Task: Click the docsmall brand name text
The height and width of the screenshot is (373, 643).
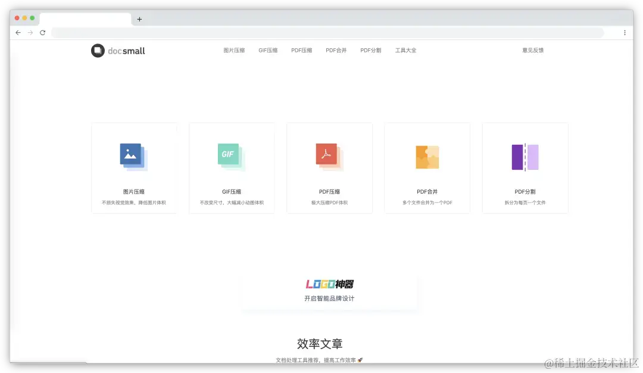Action: point(126,51)
